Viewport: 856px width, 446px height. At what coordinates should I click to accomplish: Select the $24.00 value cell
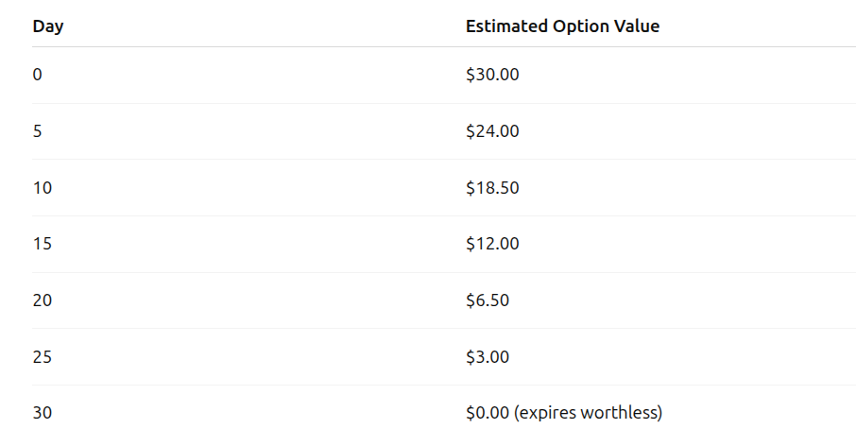pyautogui.click(x=492, y=131)
